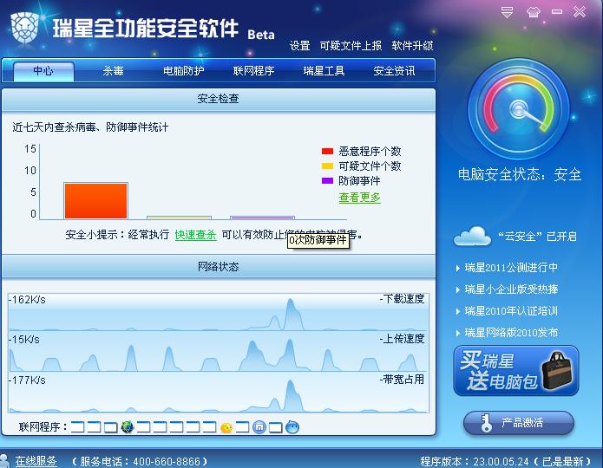
Task: Open news 瑞星2010年认证培训
Action: point(511,311)
